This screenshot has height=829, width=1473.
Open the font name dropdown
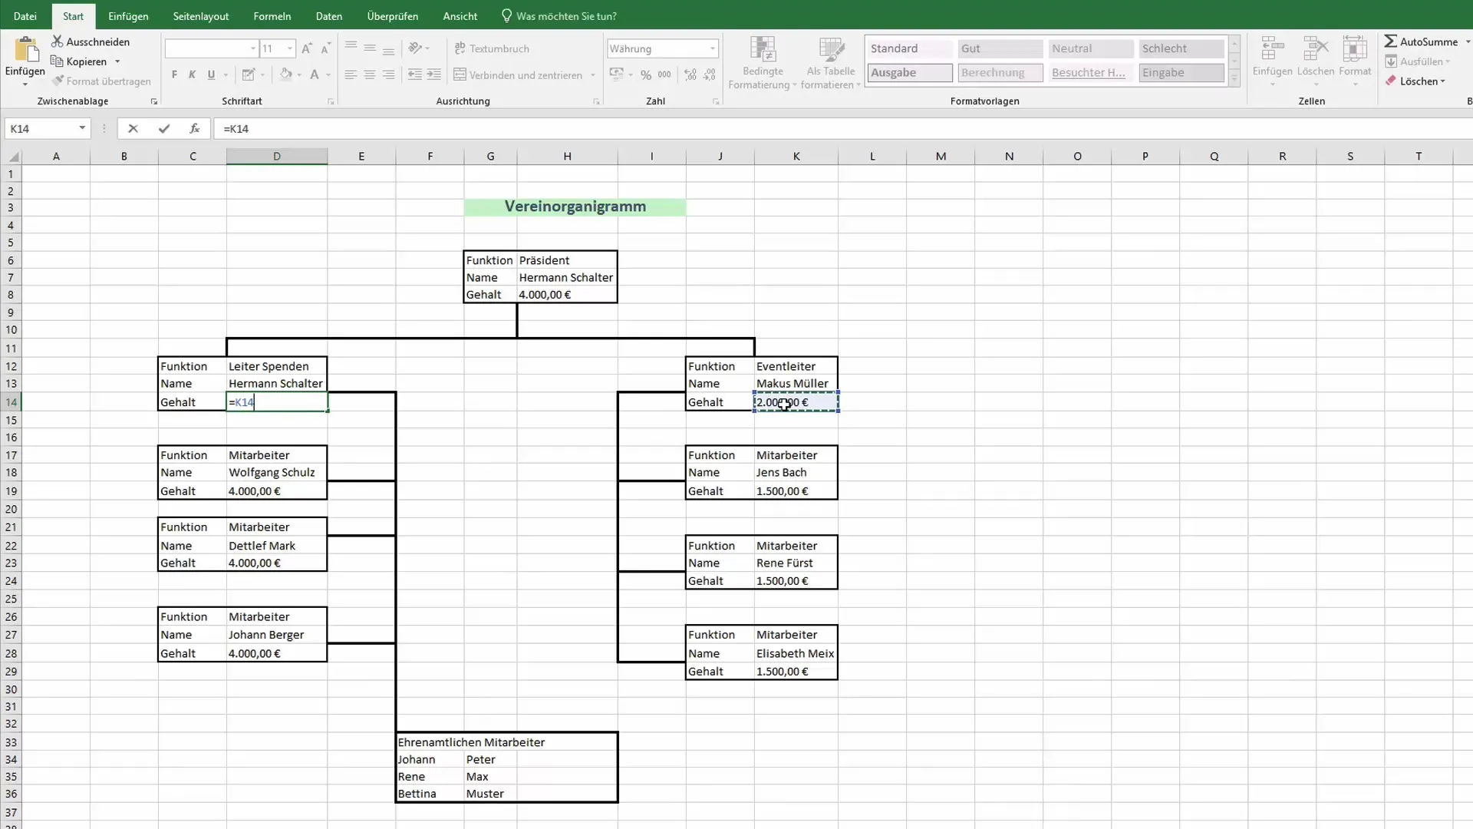tap(252, 48)
